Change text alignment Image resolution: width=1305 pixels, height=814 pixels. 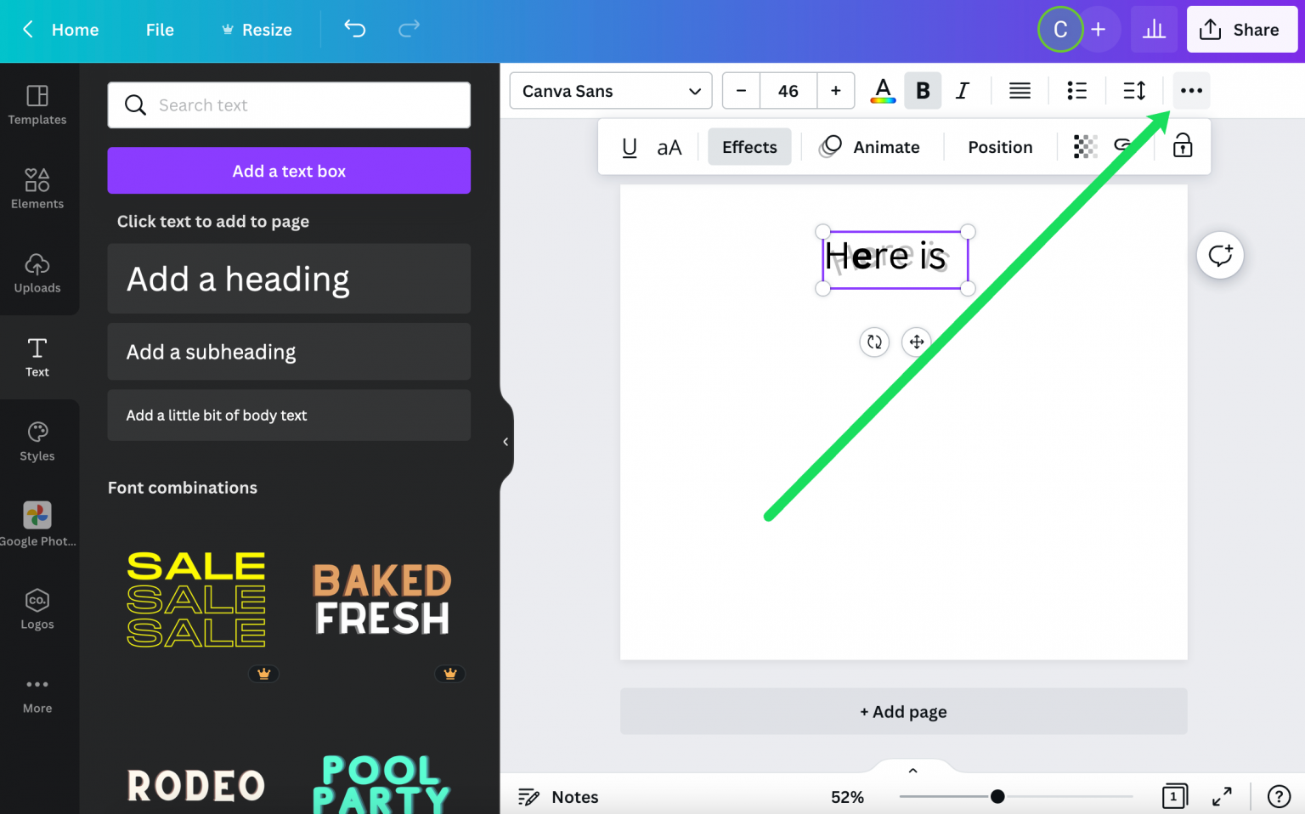coord(1019,90)
